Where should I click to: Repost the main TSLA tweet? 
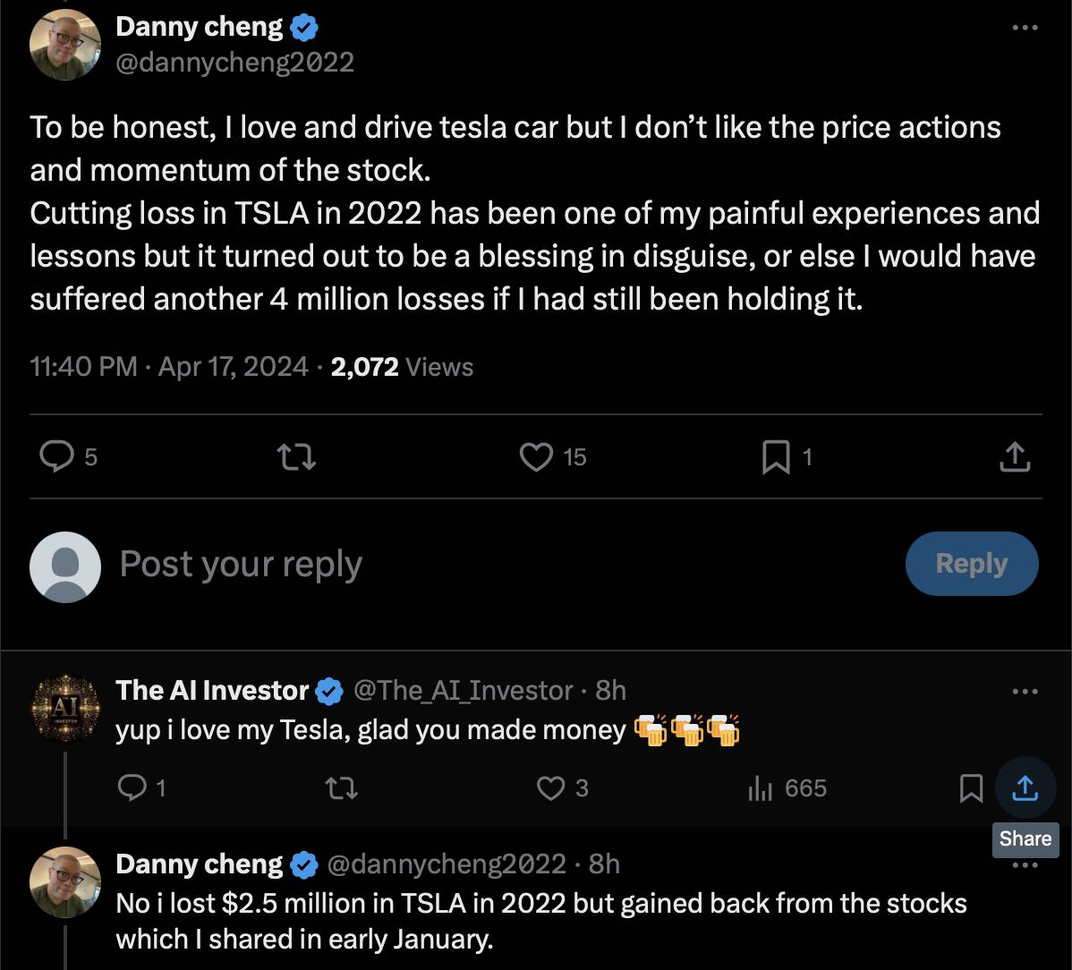pos(296,457)
